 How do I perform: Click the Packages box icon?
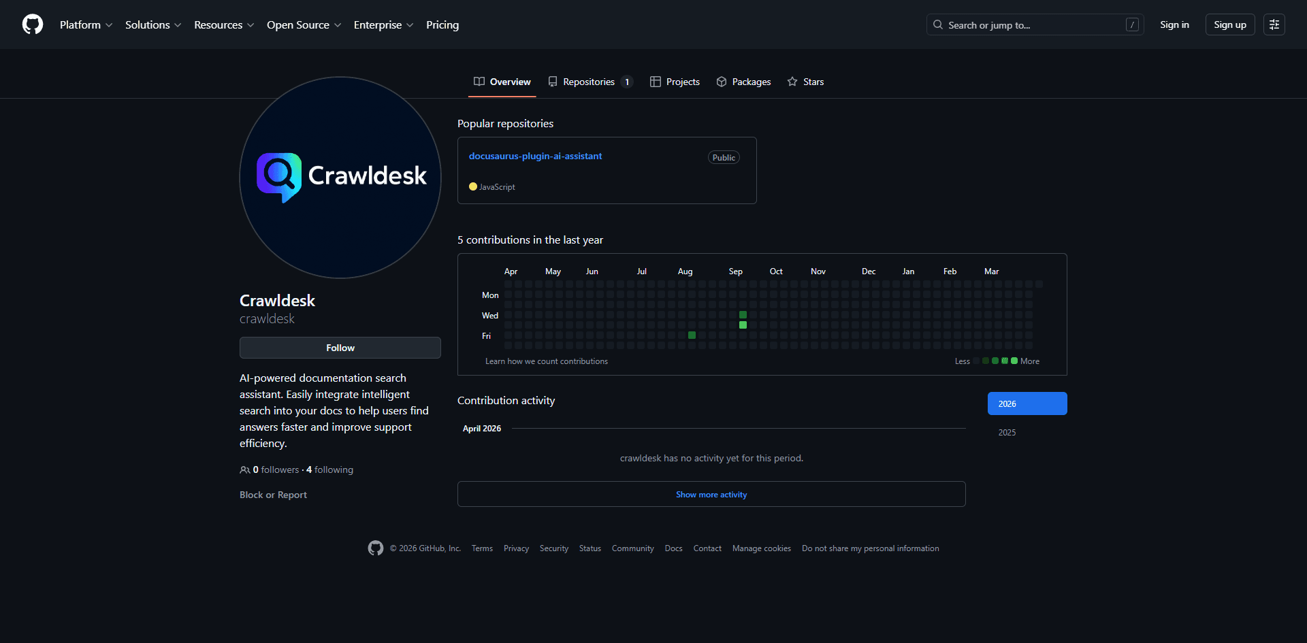pyautogui.click(x=722, y=81)
